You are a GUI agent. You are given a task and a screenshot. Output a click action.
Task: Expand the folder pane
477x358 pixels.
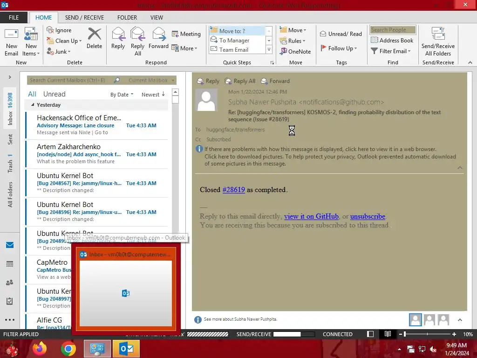pos(10,77)
